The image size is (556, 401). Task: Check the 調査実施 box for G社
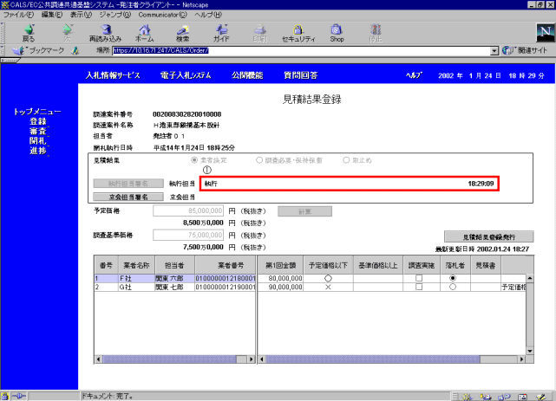[x=419, y=287]
